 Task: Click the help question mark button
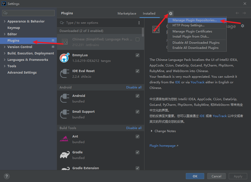point(7,176)
